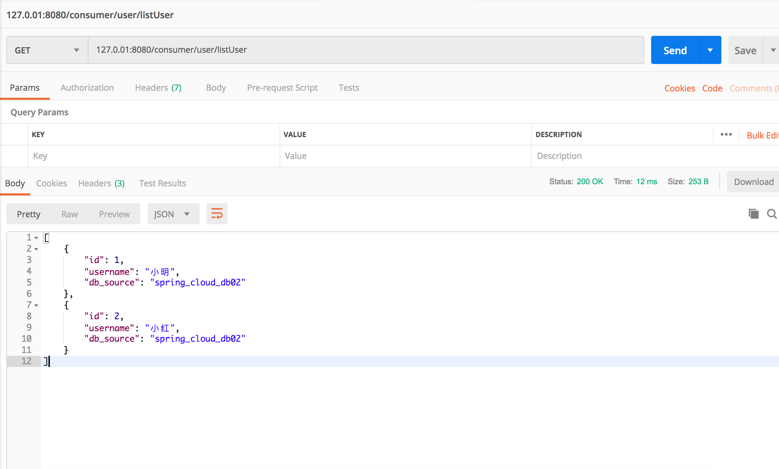Click the 253 B response size

pos(698,181)
